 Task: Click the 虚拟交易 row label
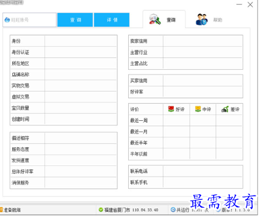[x=20, y=97]
